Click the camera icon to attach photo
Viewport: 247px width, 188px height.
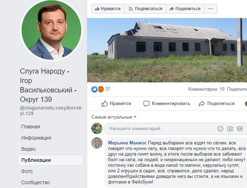coord(230,129)
